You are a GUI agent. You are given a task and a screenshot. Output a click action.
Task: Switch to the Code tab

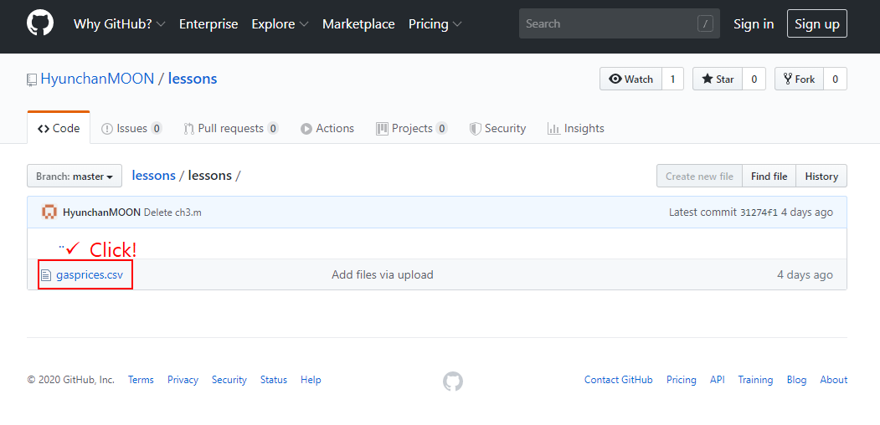point(59,128)
